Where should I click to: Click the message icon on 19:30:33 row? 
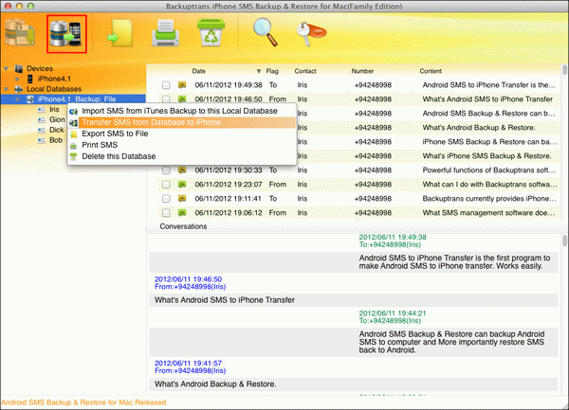point(182,169)
